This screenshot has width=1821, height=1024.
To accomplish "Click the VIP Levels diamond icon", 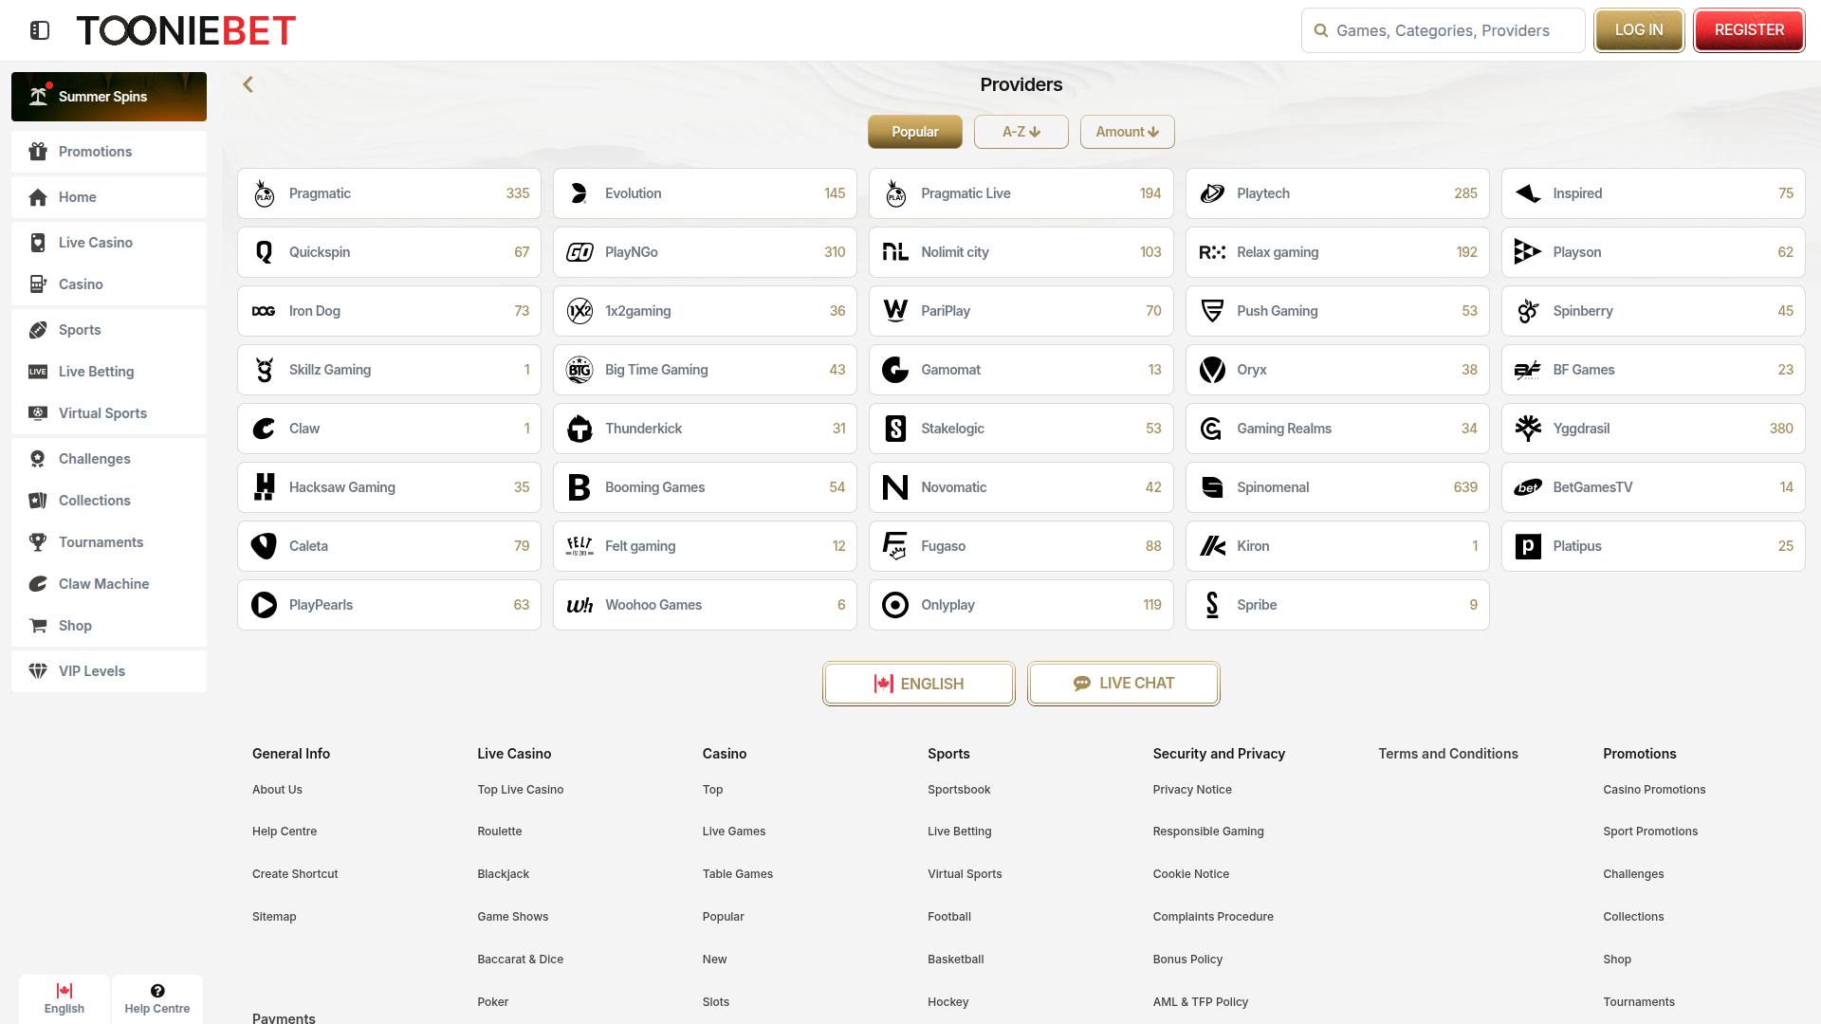I will click(38, 671).
